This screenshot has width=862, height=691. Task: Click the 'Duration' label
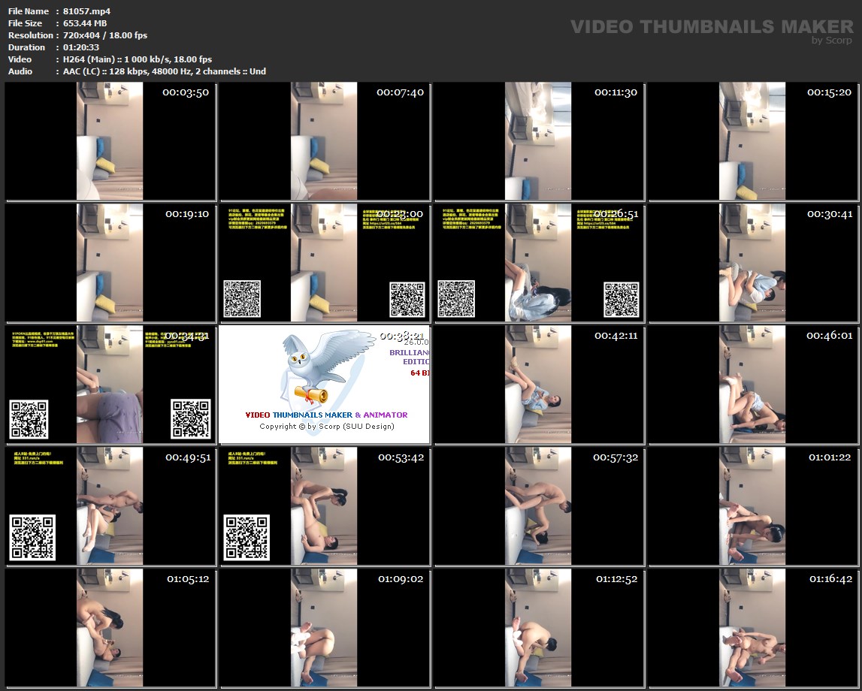click(x=26, y=47)
